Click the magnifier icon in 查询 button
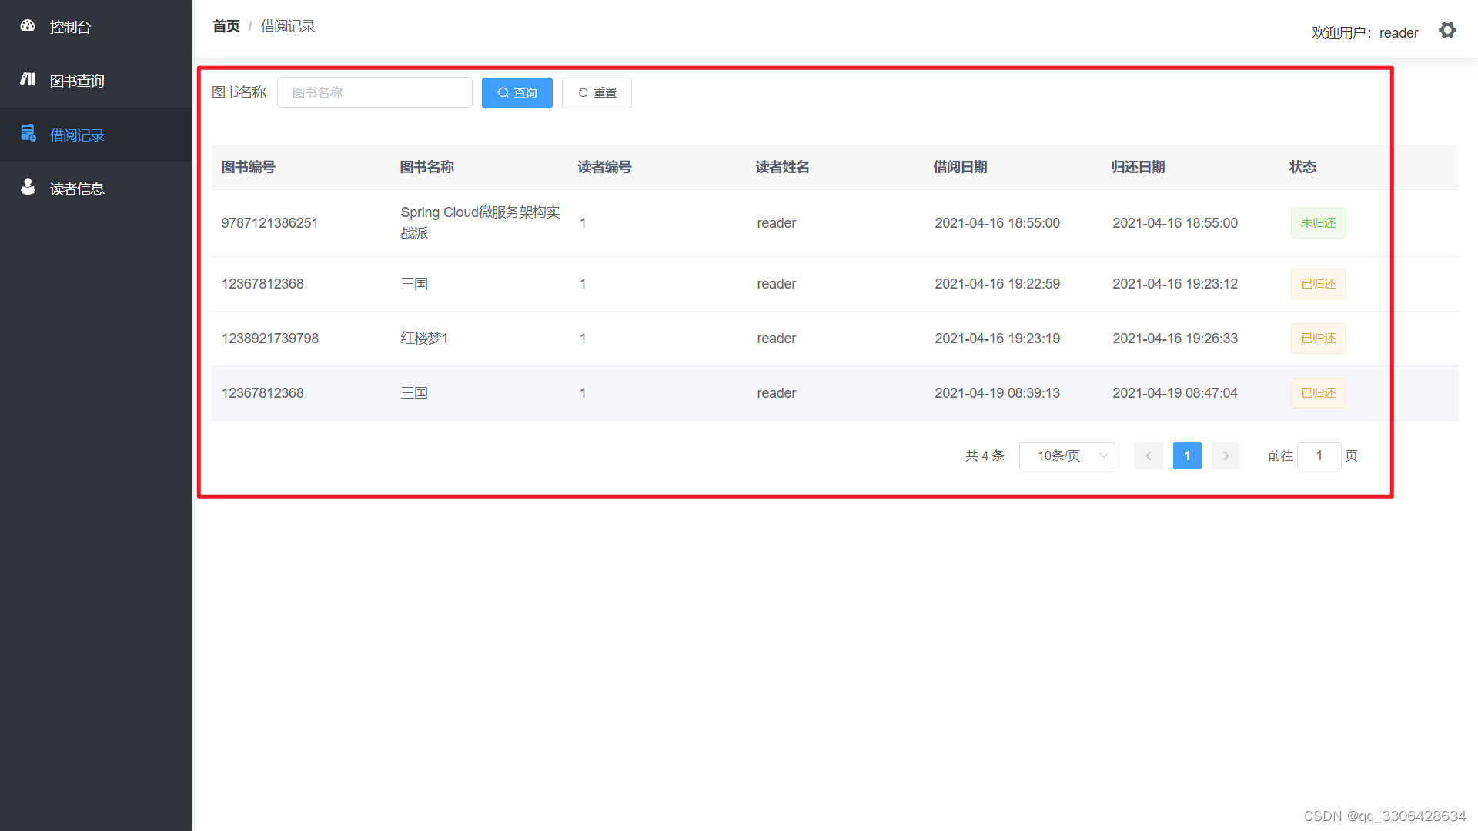This screenshot has height=831, width=1478. point(503,93)
